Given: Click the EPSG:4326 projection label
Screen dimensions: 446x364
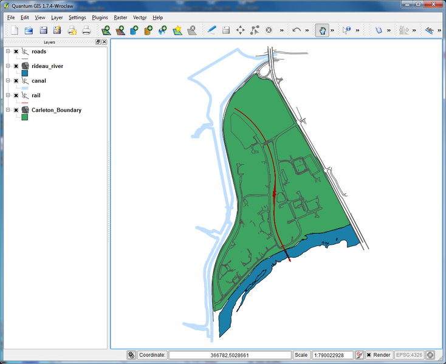Looking at the screenshot, I should [x=410, y=355].
